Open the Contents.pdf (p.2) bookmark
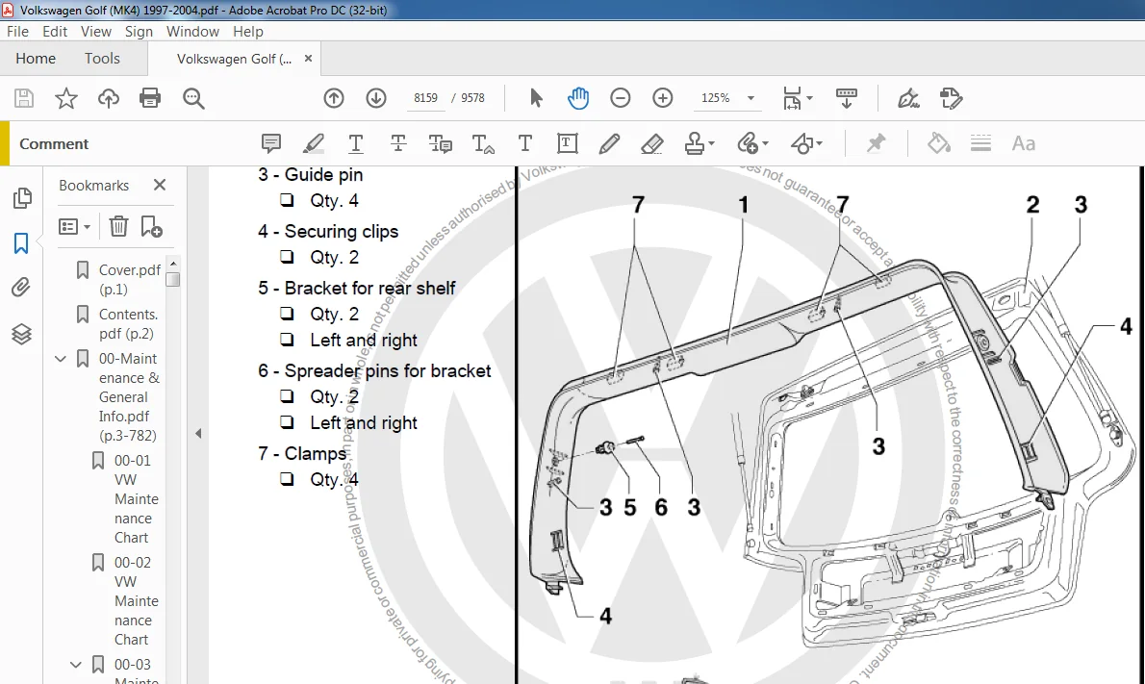Viewport: 1145px width, 684px height. point(129,324)
